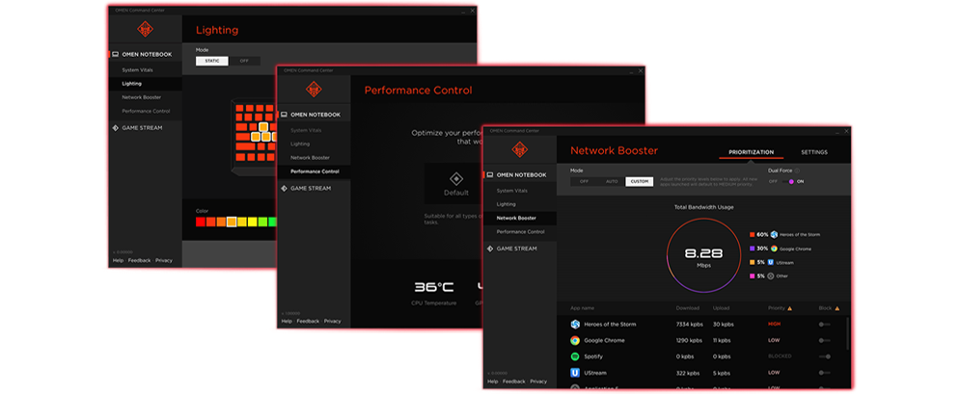The height and width of the screenshot is (394, 960).
Task: Toggle Block switch for Google Chrome
Action: (825, 340)
